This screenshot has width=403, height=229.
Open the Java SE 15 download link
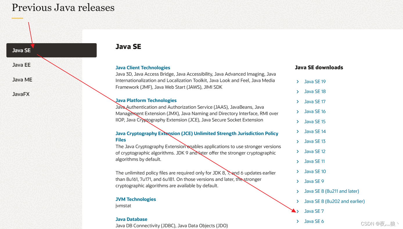tap(315, 121)
